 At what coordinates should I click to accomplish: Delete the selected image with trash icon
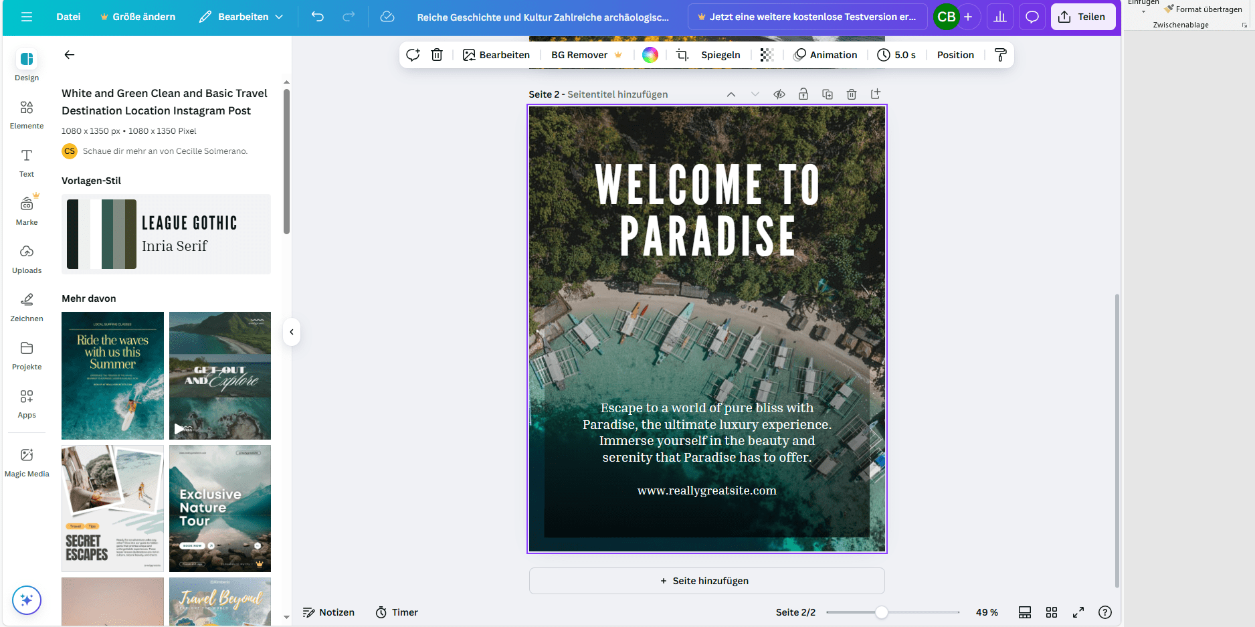tap(437, 55)
